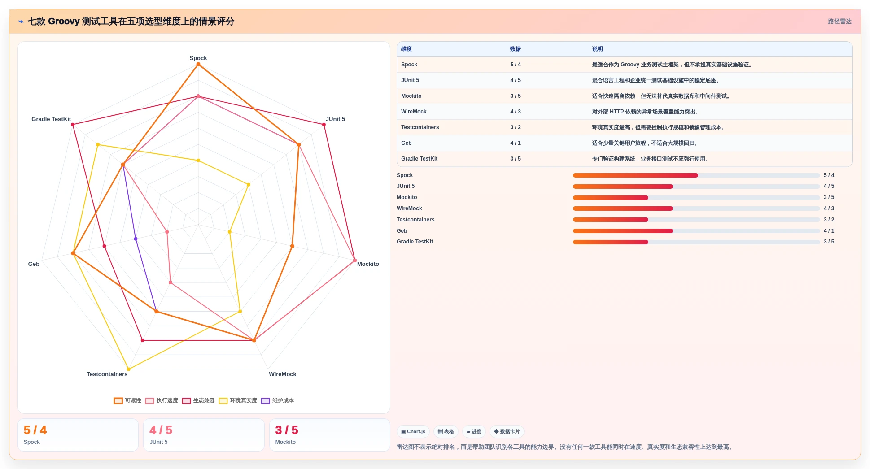
Task: Click the orange data point at Spock axis top
Action: tap(198, 64)
